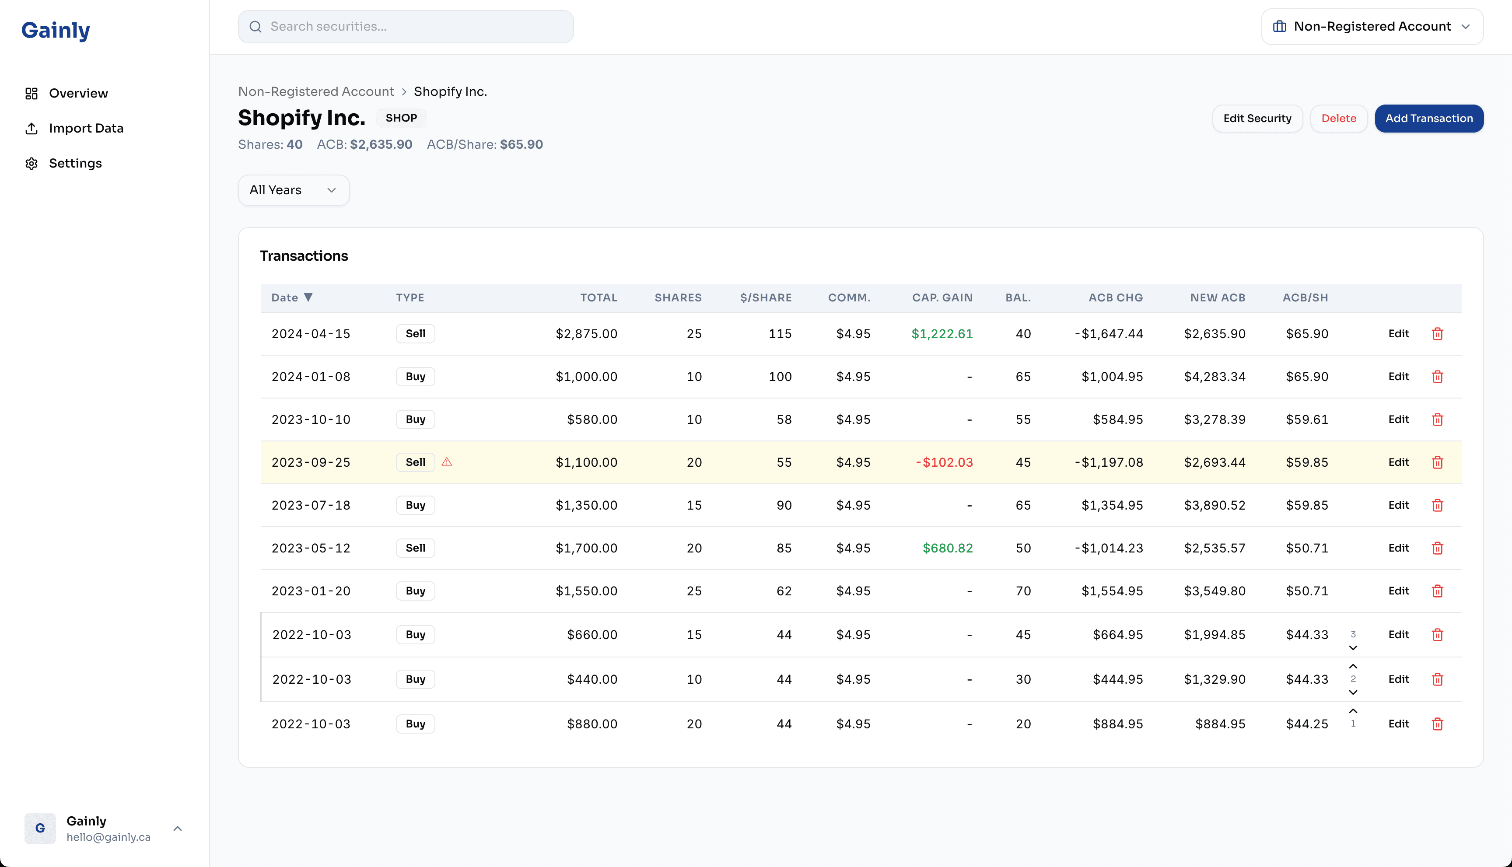Click the Import Data upload icon

pyautogui.click(x=31, y=128)
